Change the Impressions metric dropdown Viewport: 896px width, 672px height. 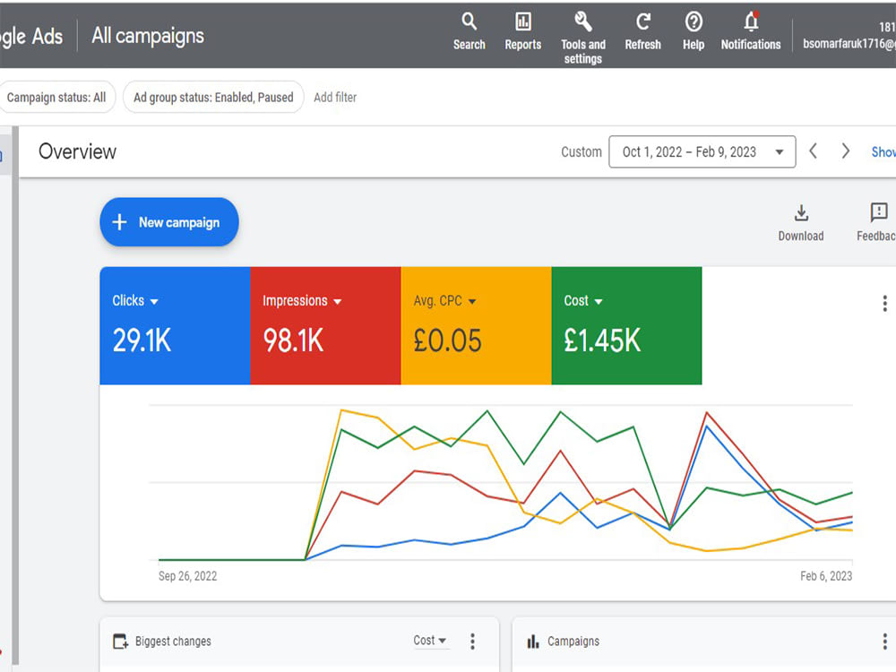(302, 300)
